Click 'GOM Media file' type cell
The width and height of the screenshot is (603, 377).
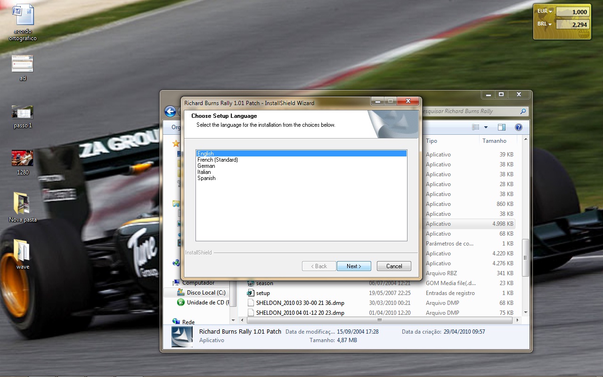451,283
